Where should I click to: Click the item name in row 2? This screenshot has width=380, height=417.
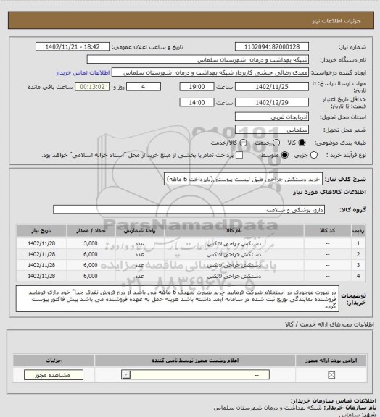(234, 255)
